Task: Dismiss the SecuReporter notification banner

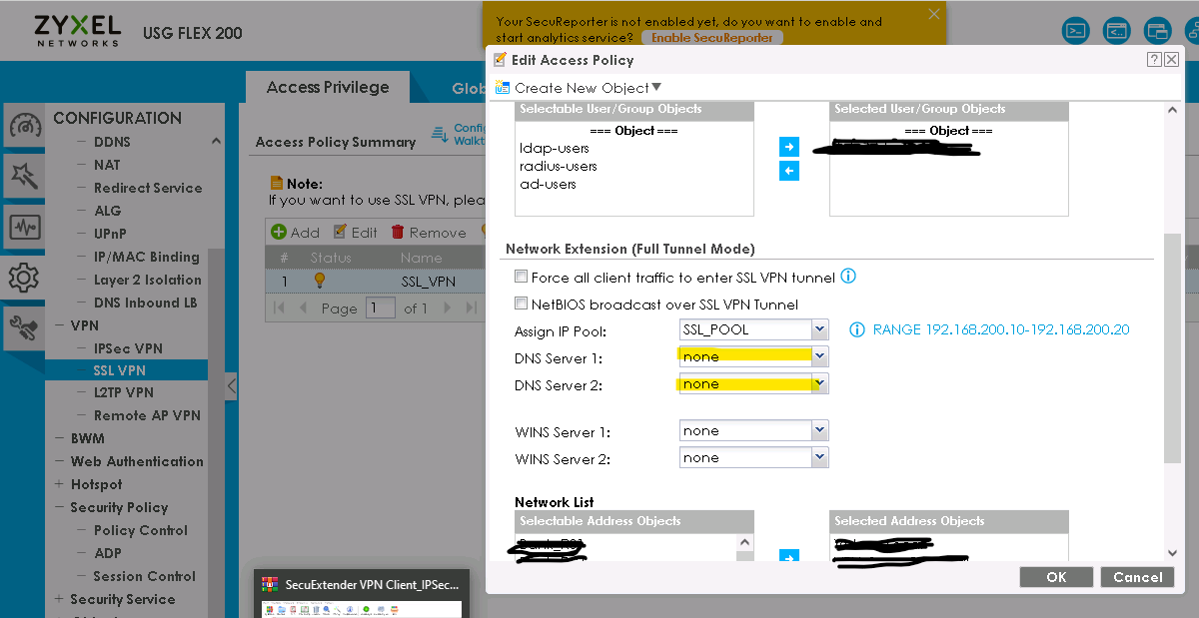Action: pyautogui.click(x=934, y=14)
